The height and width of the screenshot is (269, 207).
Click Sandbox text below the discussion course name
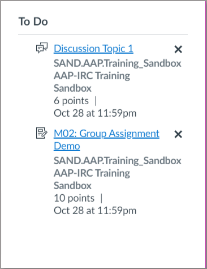72,88
